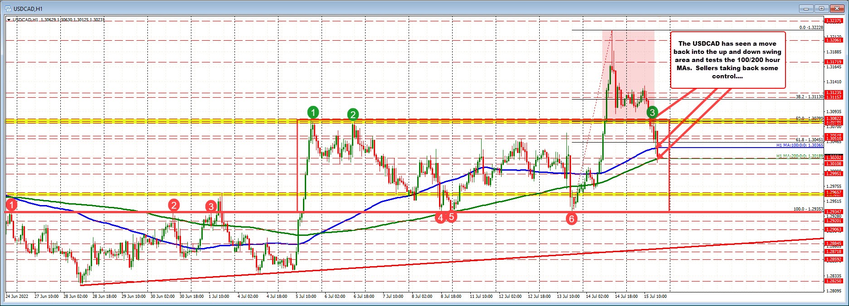Click the 1.30510 price tag on axis

(x=834, y=139)
